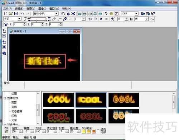
Task: Undo the last action
Action: (x=22, y=14)
